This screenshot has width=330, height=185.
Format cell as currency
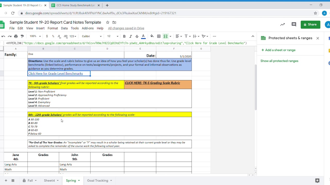[47, 36]
